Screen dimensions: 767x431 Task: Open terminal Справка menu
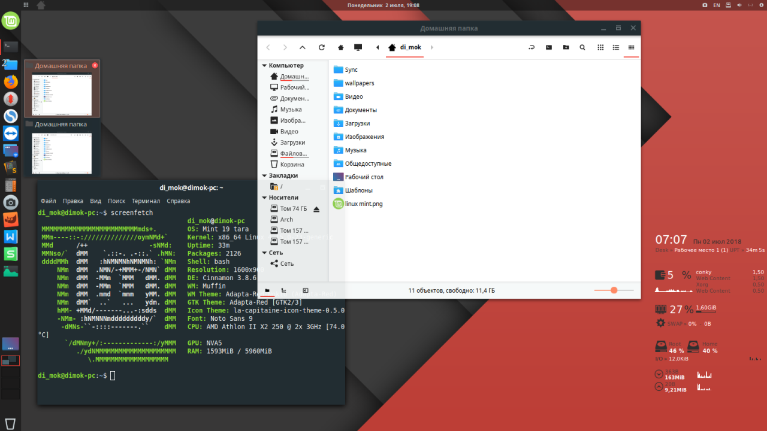[x=179, y=201]
